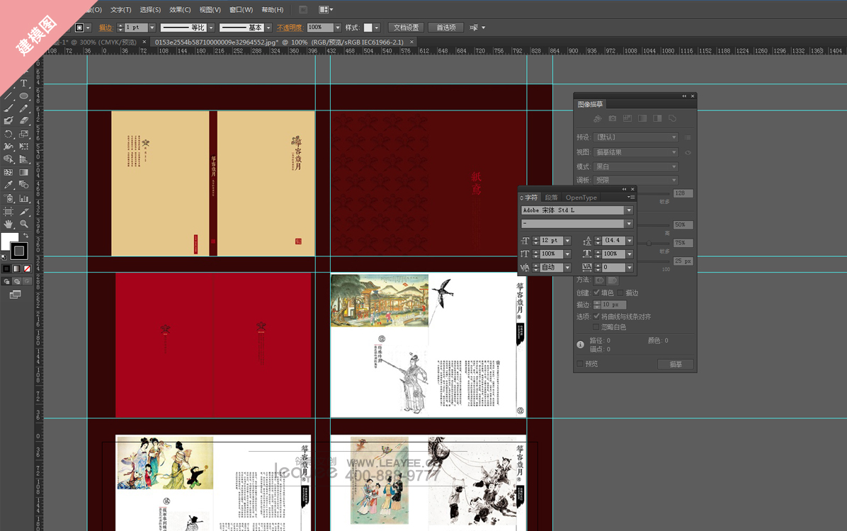Click the 12 pt font size field
Image resolution: width=847 pixels, height=531 pixels.
coord(551,241)
